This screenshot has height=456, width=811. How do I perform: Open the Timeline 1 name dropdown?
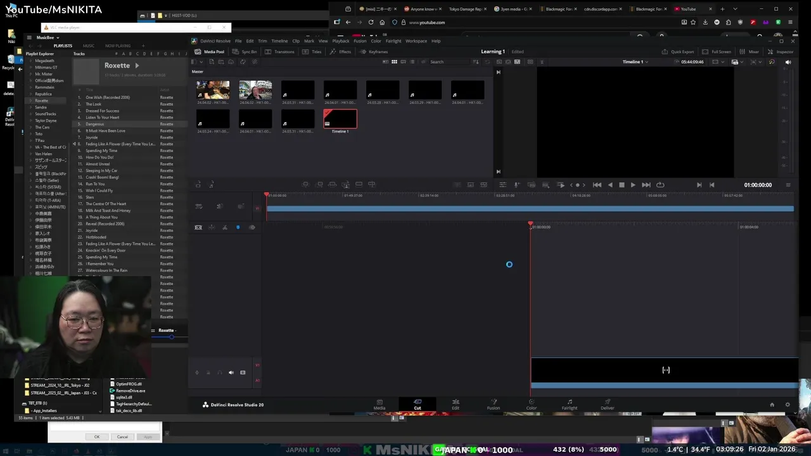click(x=635, y=62)
